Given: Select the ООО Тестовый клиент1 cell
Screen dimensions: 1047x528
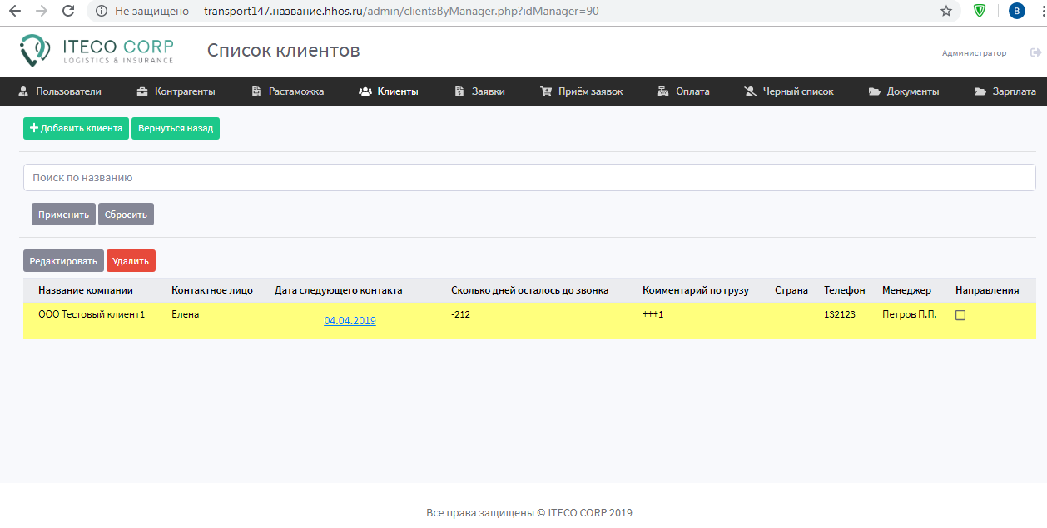Looking at the screenshot, I should [92, 314].
